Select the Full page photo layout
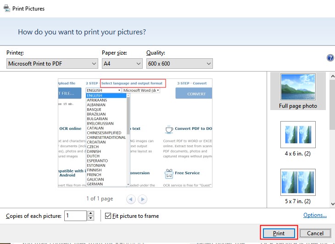 (298, 91)
